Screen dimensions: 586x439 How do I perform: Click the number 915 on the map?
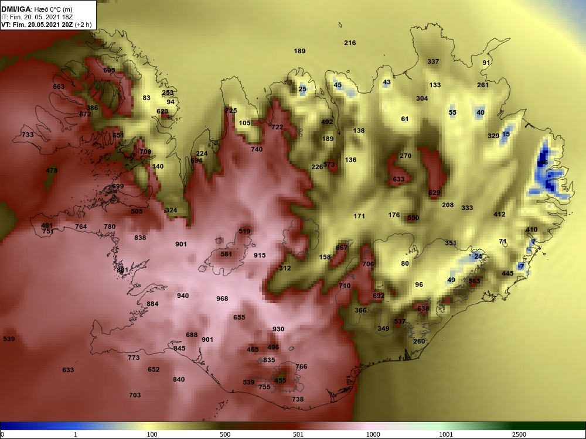click(x=260, y=255)
